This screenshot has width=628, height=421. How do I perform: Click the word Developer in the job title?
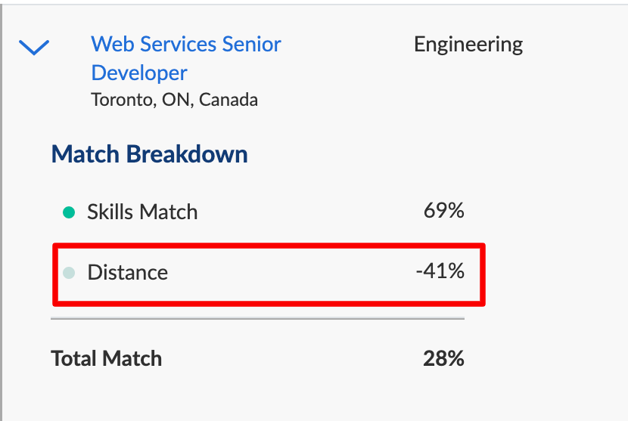139,73
